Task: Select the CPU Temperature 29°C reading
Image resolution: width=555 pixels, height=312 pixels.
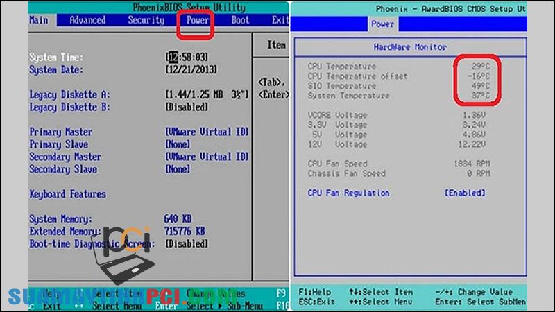Action: (x=481, y=66)
